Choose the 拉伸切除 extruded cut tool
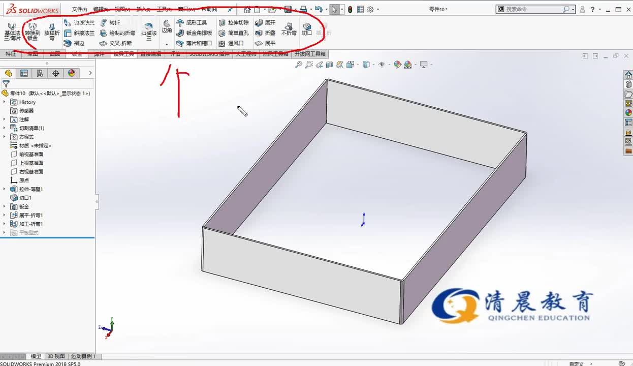Screen dimensions: 633x366 pos(234,23)
